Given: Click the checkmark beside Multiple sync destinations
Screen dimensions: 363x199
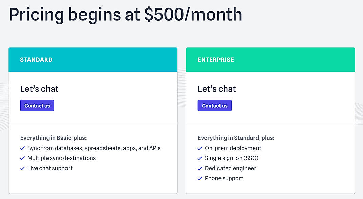Looking at the screenshot, I should click(23, 158).
